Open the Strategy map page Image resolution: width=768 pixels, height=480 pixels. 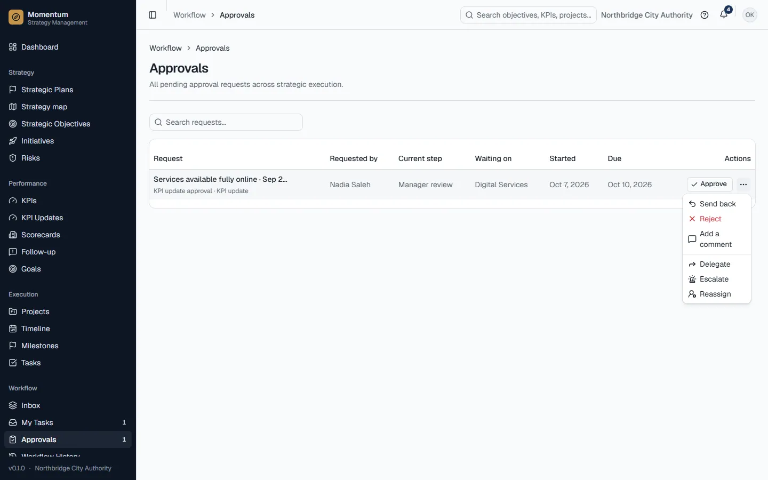tap(68, 107)
